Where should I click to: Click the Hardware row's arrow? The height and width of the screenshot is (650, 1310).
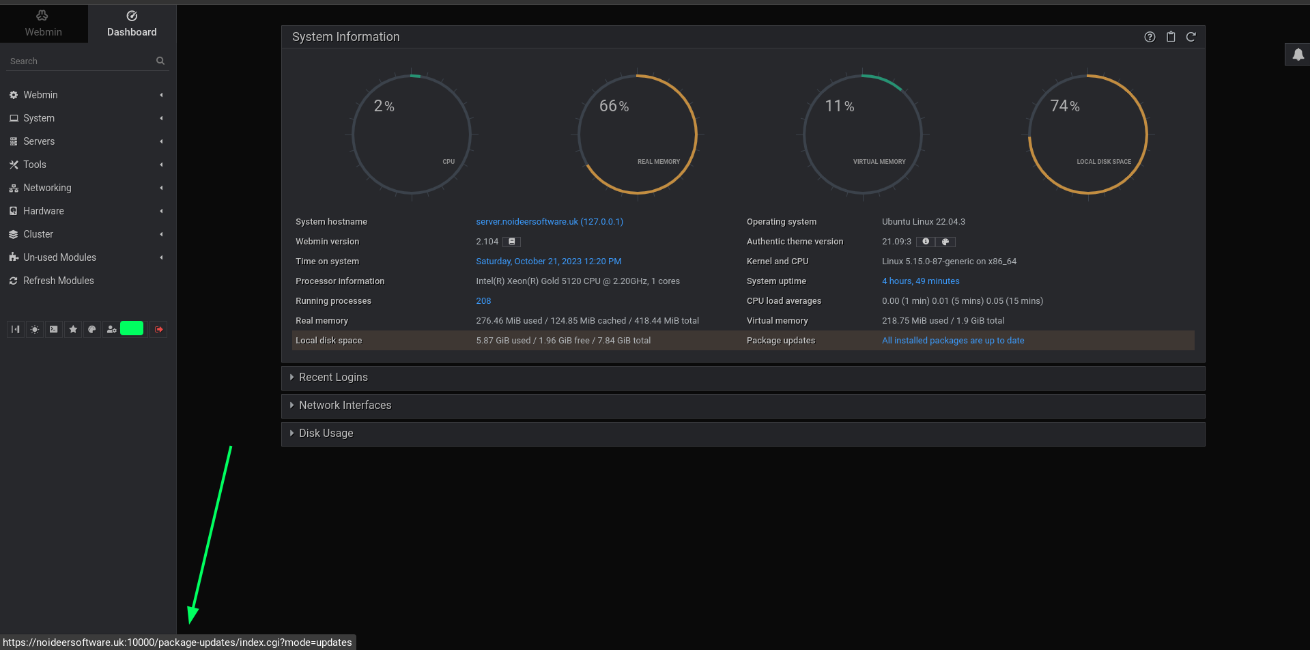click(161, 211)
